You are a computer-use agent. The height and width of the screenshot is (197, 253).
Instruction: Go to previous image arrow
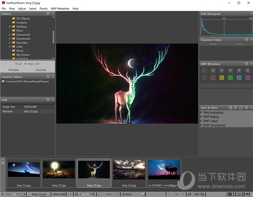point(3,194)
